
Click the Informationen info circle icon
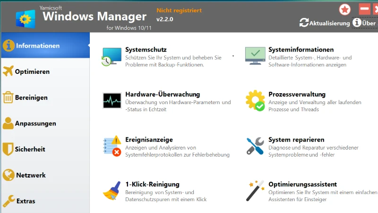9,45
